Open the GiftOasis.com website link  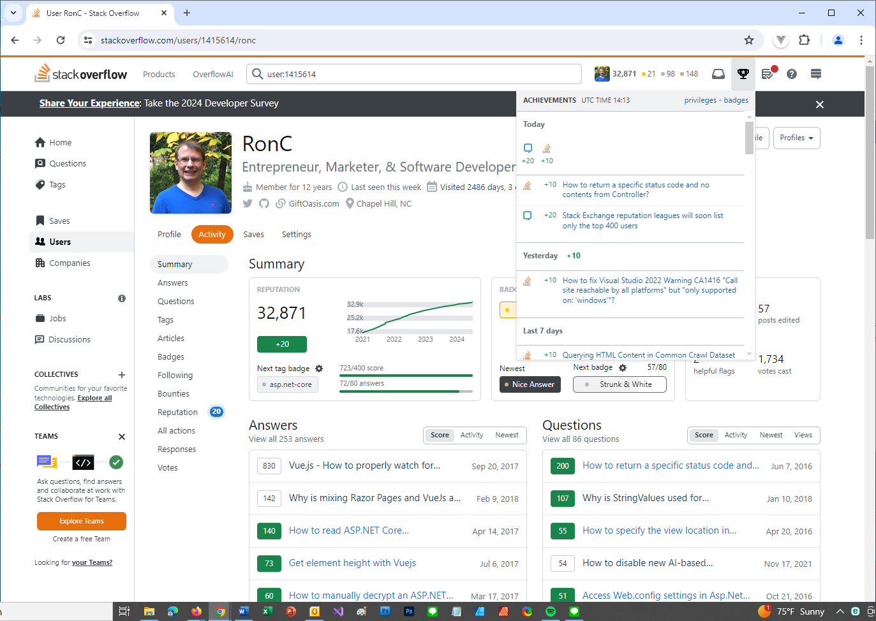tap(314, 204)
